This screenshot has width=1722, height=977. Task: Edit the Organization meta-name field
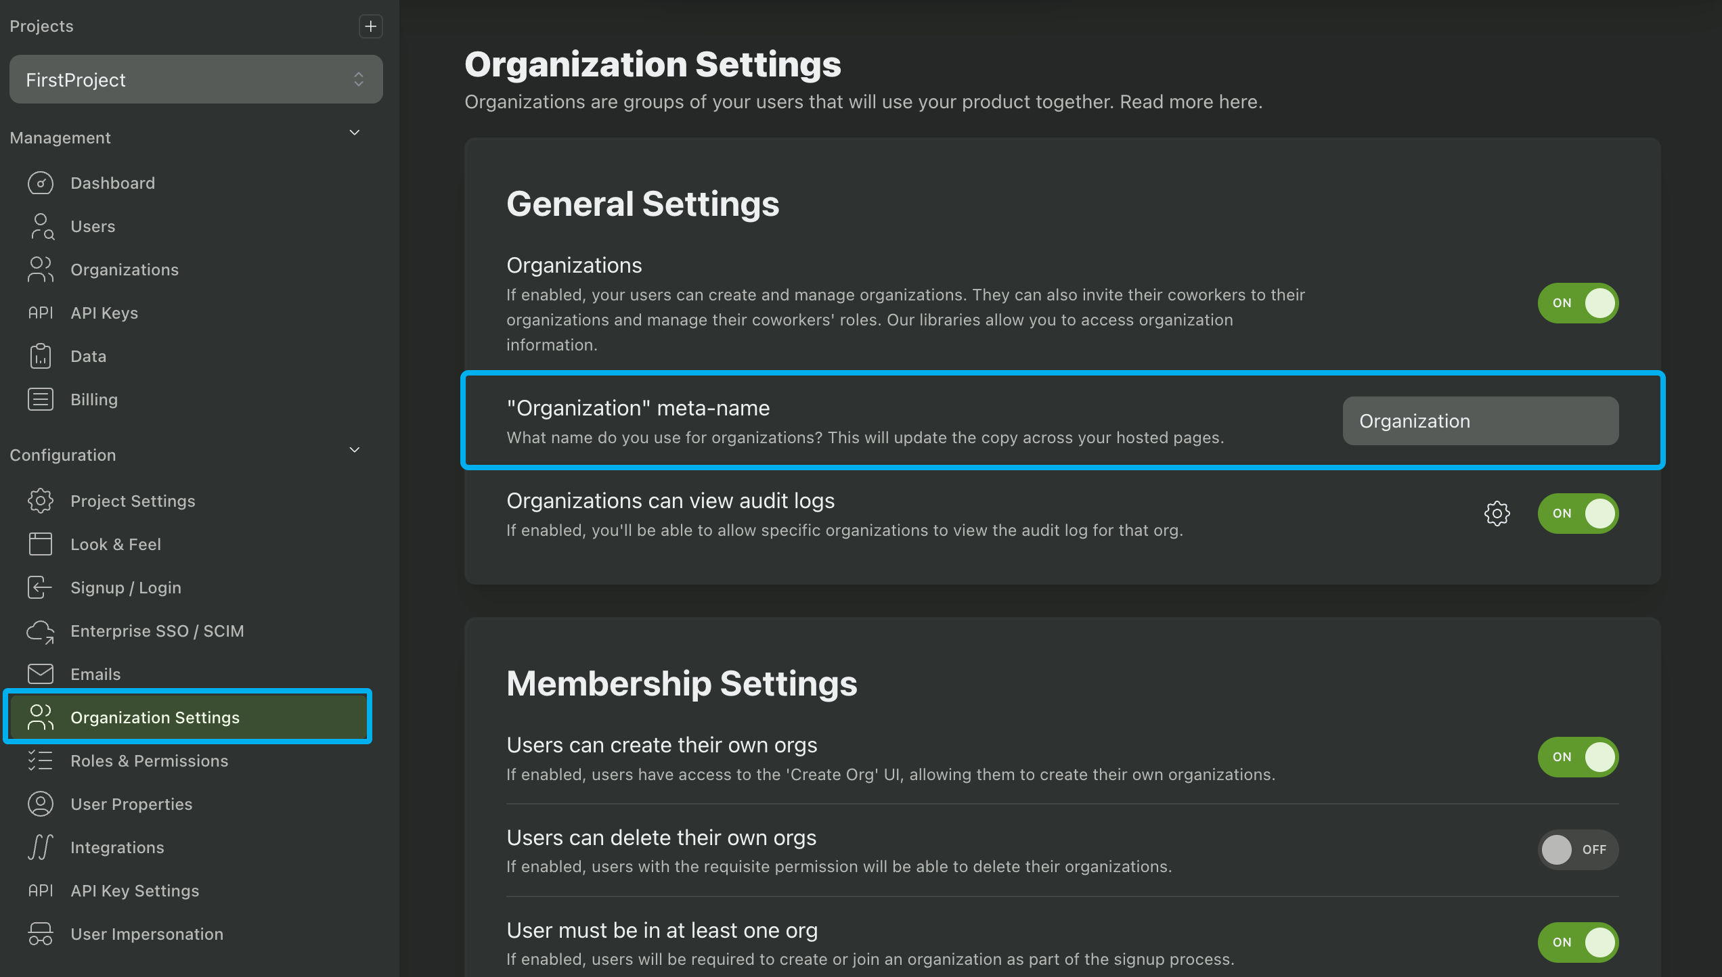[x=1480, y=420]
